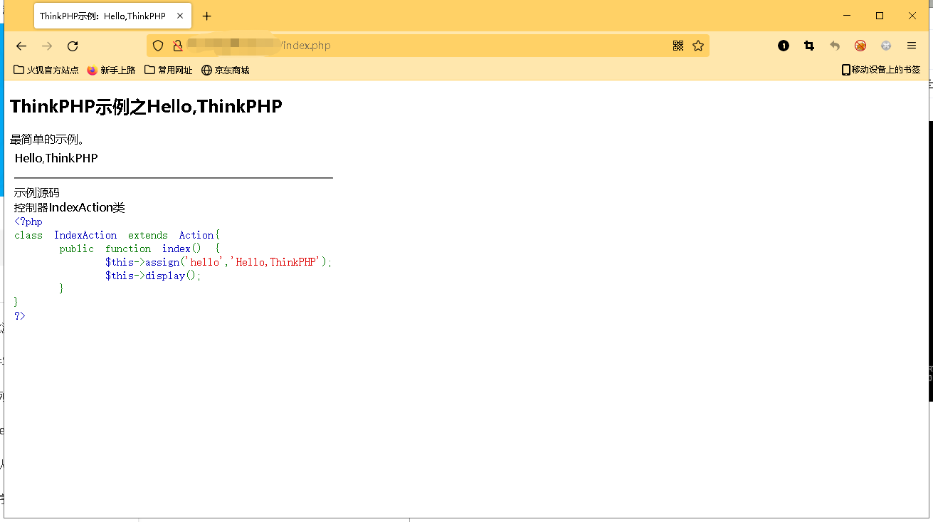This screenshot has height=522, width=933.
Task: Close the Firefox window
Action: click(912, 16)
